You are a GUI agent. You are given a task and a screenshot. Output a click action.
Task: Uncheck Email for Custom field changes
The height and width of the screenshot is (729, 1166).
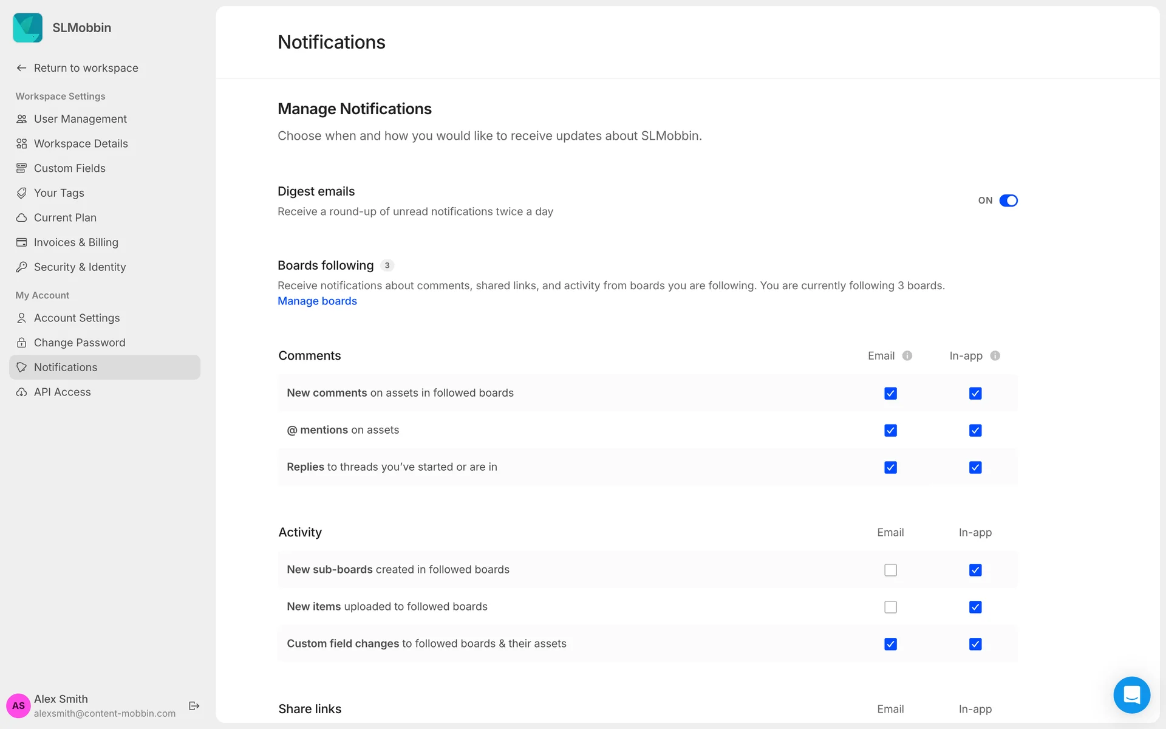890,644
